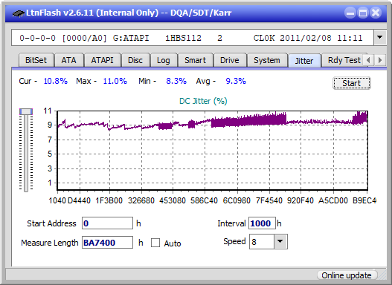The image size is (392, 285).
Task: Go to the Drive tab
Action: click(230, 60)
